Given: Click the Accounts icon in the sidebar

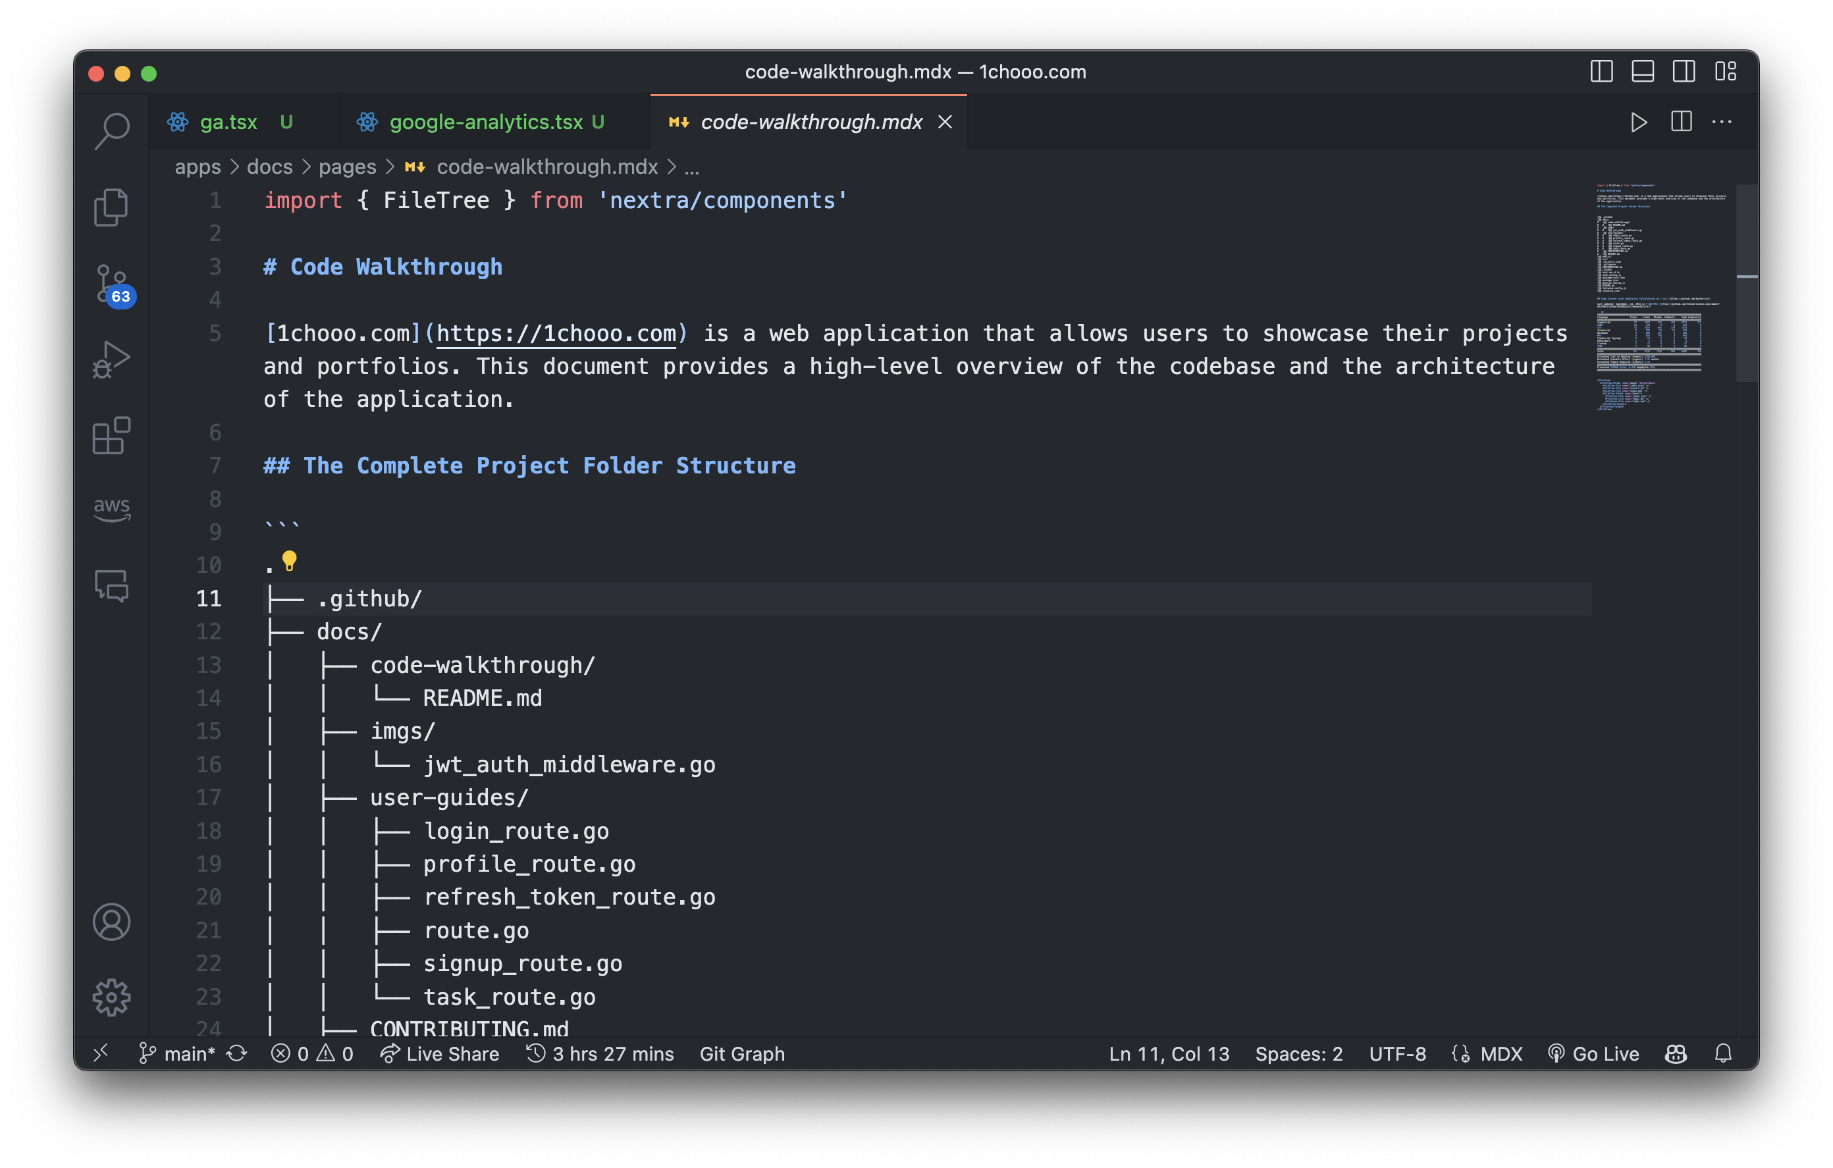Looking at the screenshot, I should point(112,922).
